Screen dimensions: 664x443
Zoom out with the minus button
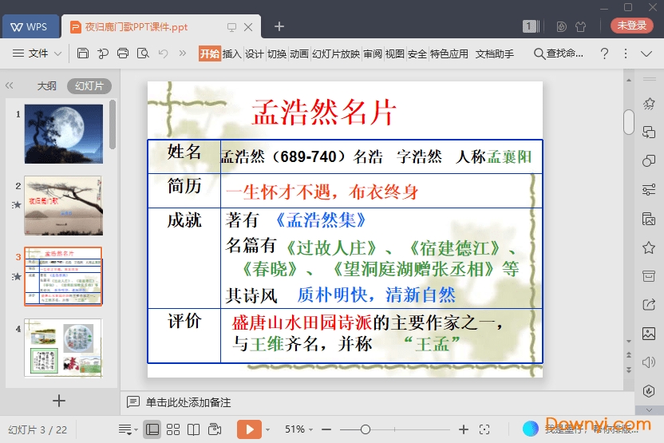326,429
